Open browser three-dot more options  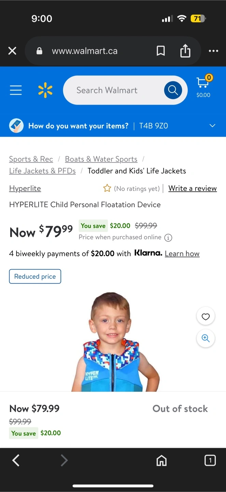[x=213, y=51]
